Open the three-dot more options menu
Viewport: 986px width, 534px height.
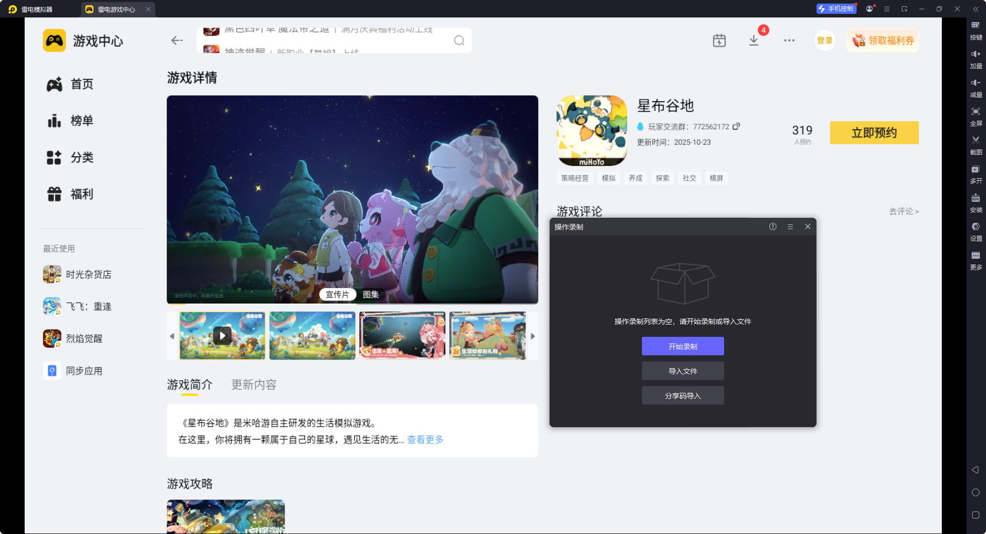click(x=789, y=41)
